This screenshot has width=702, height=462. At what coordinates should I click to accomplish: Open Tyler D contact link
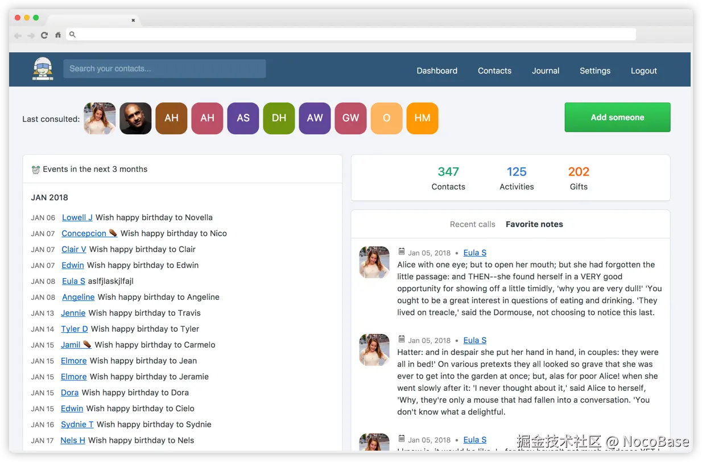[x=75, y=329]
